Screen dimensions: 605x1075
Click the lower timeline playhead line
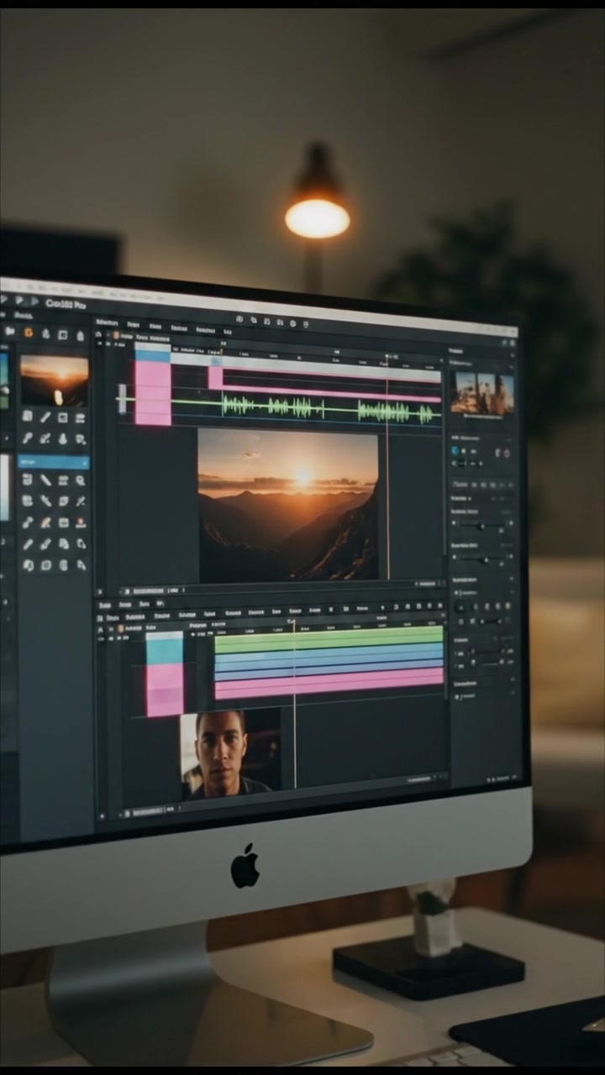click(x=295, y=702)
